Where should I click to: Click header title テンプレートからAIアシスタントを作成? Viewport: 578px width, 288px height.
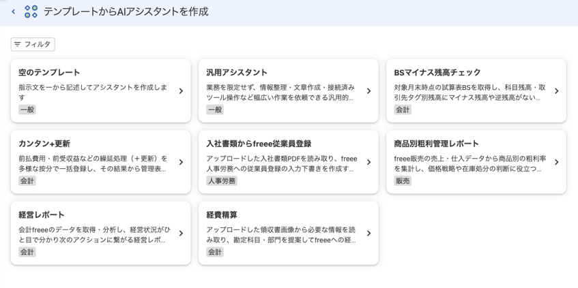coord(126,12)
